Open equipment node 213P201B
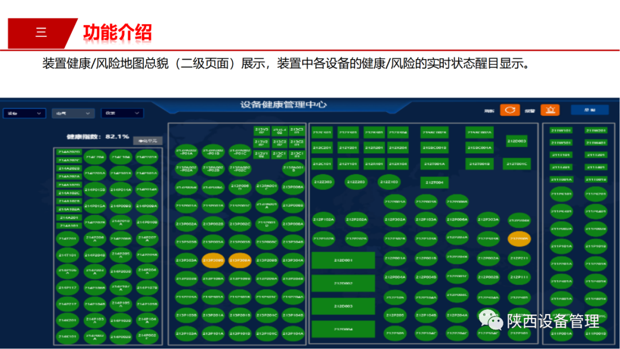Viewport: 620px width, 349px height. click(x=239, y=315)
